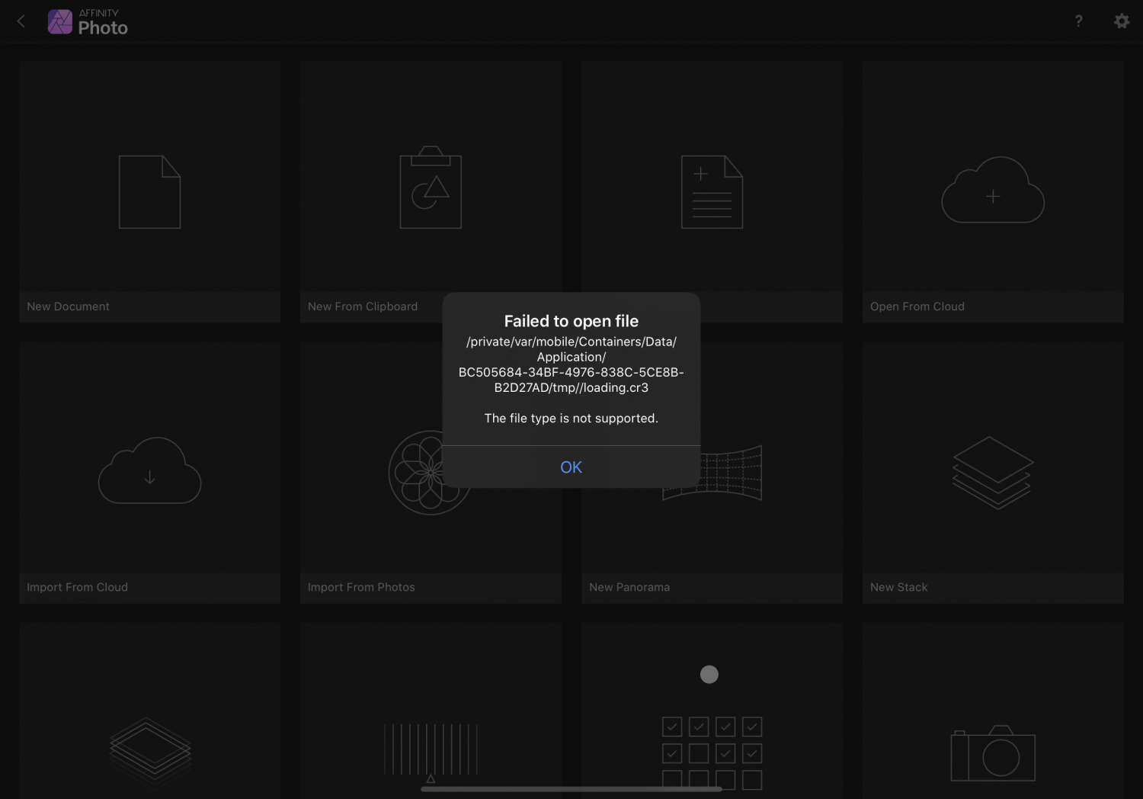Screen dimensions: 1143x799
Task: Tap the curved grid New Panorama icon
Action: click(x=712, y=473)
